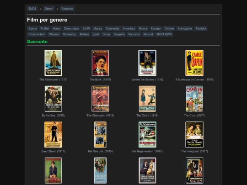Click Easy Street (1917) title link
Viewport: 247px width, 185px height.
tap(53, 151)
